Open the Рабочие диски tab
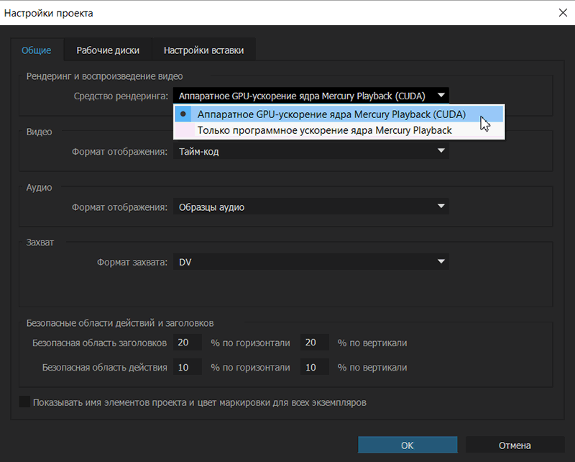The image size is (575, 462). coord(108,50)
